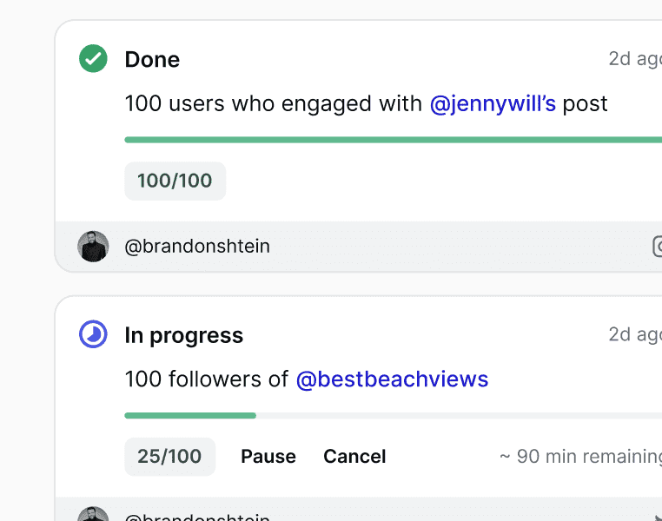Click the 25/100 count badge
662x521 pixels.
(169, 457)
